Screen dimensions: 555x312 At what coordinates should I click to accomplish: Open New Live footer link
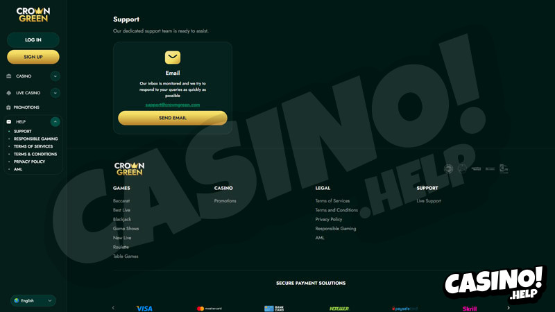tap(122, 238)
